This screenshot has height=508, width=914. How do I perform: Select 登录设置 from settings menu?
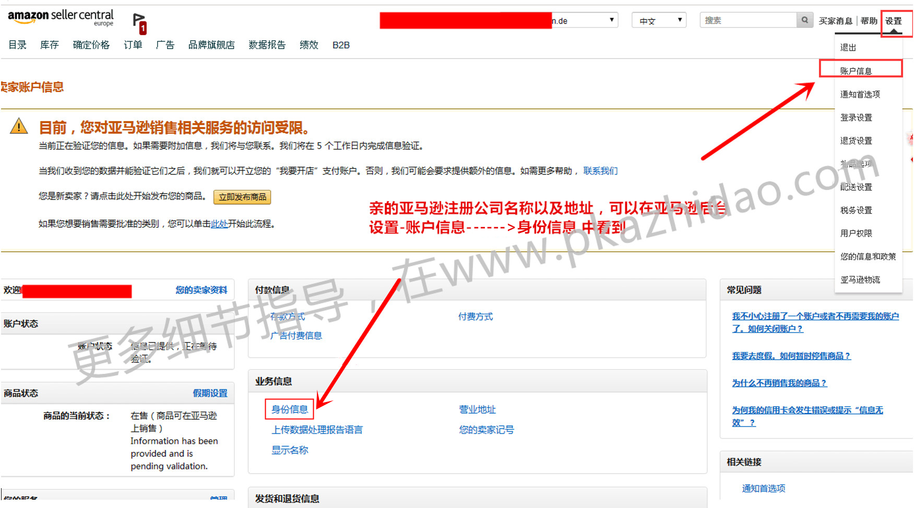pyautogui.click(x=856, y=117)
